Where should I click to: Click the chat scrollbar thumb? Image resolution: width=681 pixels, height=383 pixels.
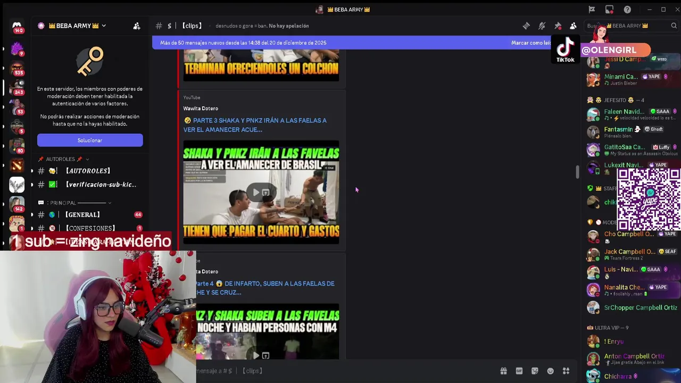577,172
